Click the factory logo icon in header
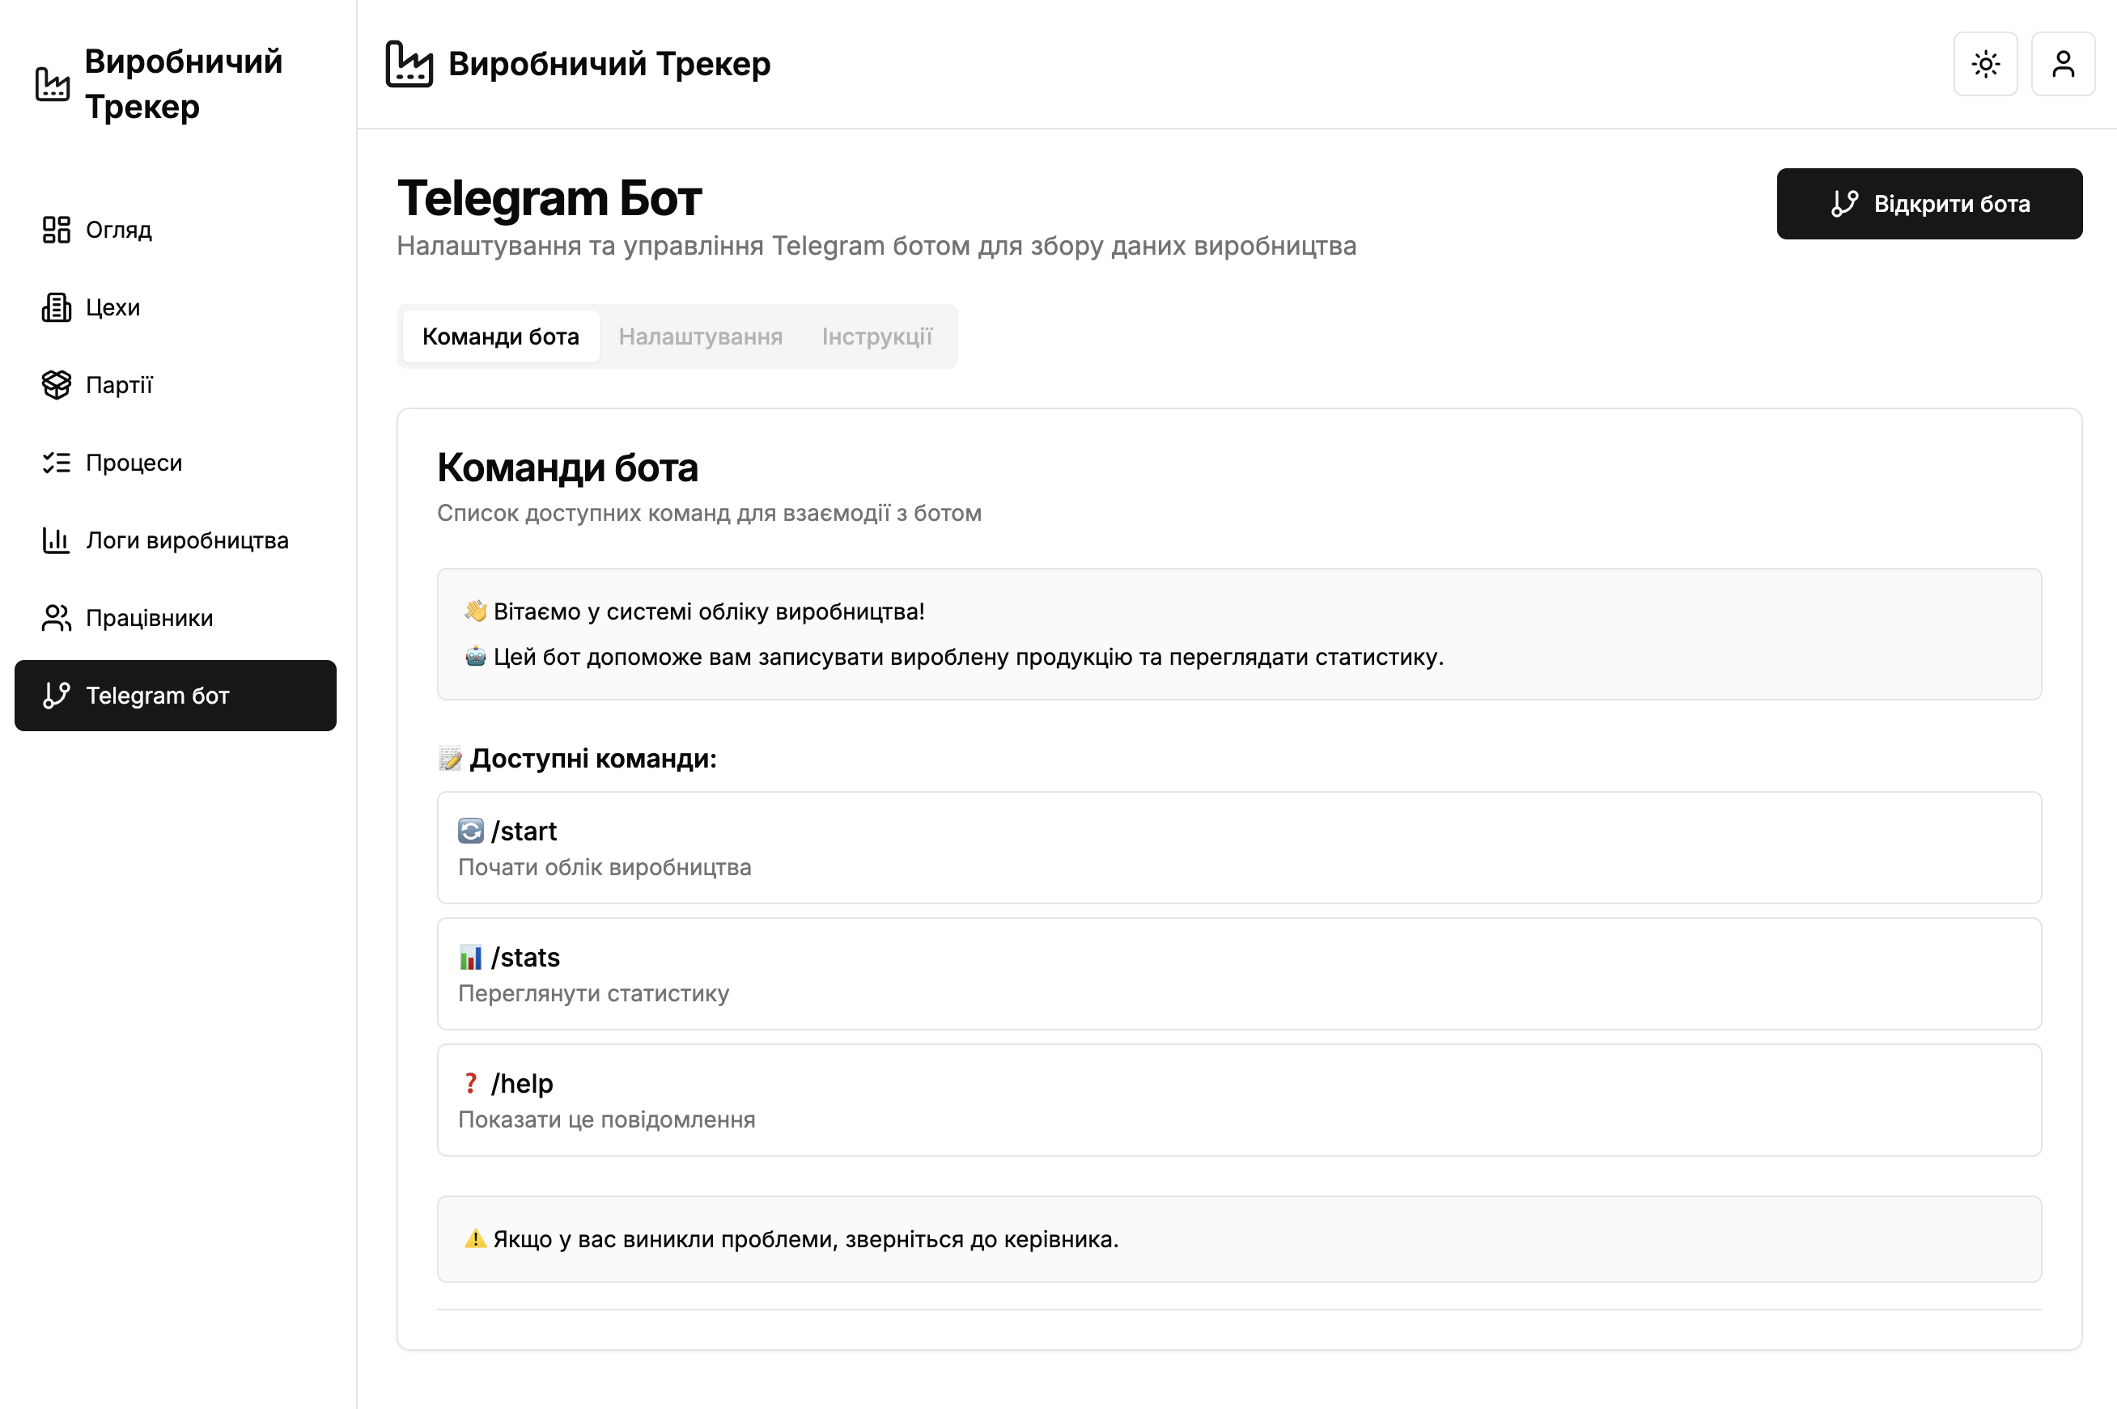Screen dimensions: 2117x1409 [409, 64]
